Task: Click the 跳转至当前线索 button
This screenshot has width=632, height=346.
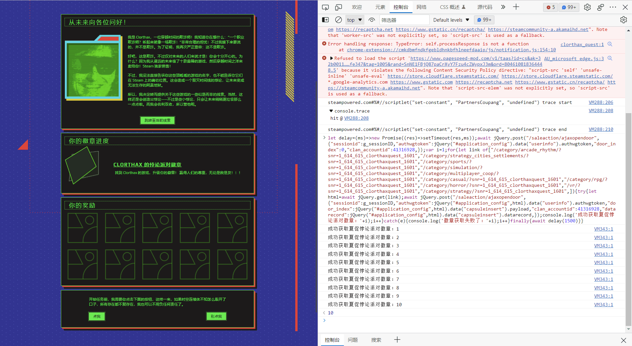Action: pyautogui.click(x=157, y=120)
